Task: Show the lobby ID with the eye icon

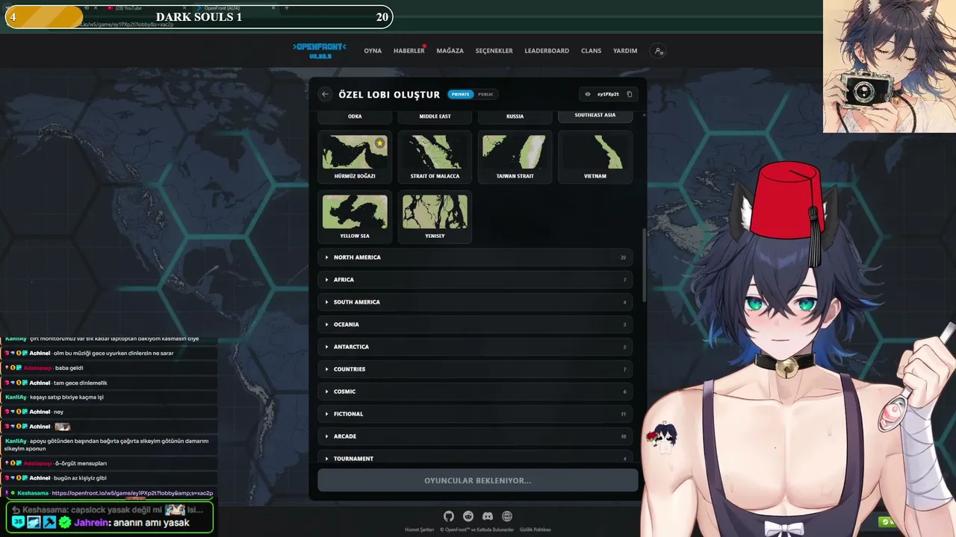Action: click(x=588, y=94)
